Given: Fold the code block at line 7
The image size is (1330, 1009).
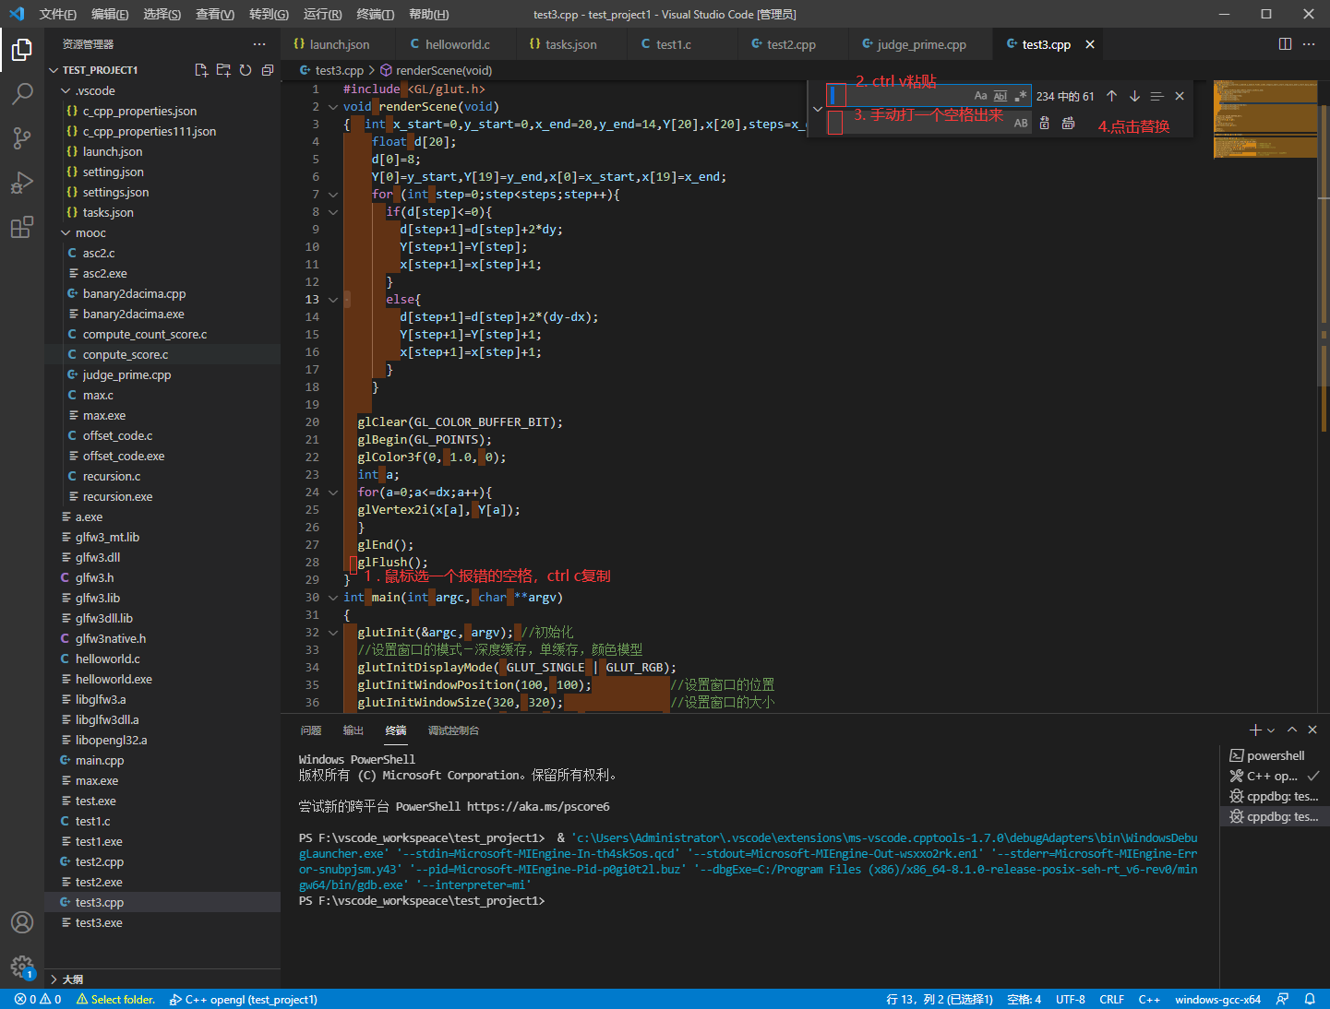Looking at the screenshot, I should (333, 194).
